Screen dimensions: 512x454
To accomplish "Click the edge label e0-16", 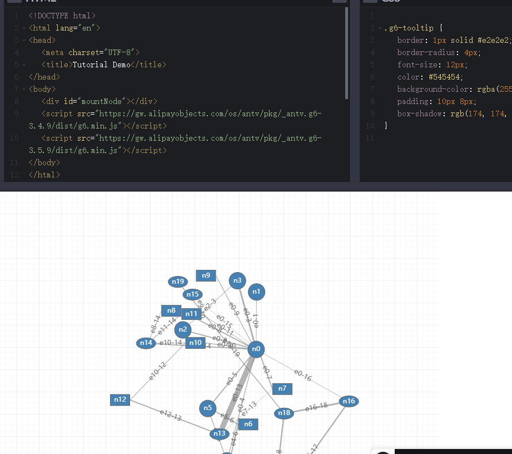I will tap(303, 375).
